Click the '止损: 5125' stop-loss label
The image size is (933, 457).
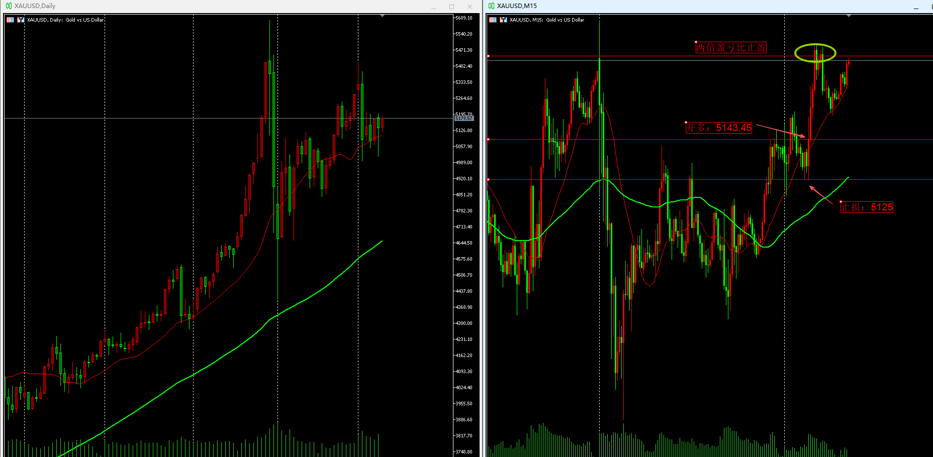[867, 207]
